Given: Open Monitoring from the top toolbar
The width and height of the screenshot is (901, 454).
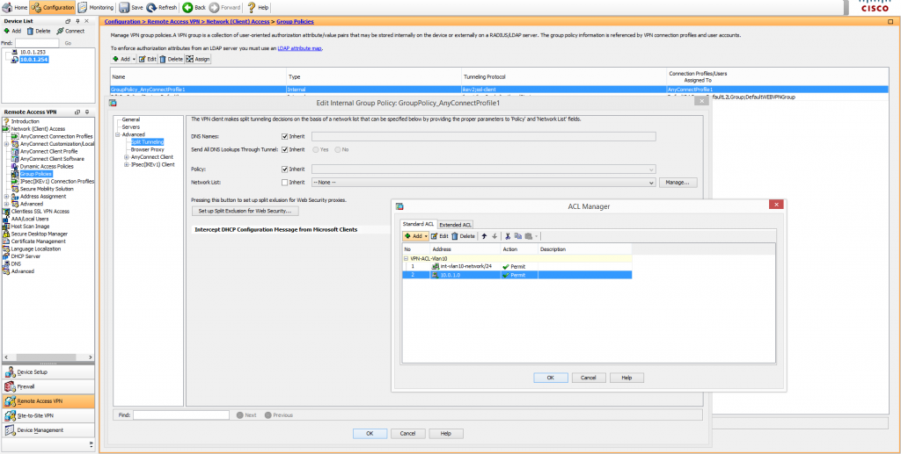Looking at the screenshot, I should tap(95, 7).
